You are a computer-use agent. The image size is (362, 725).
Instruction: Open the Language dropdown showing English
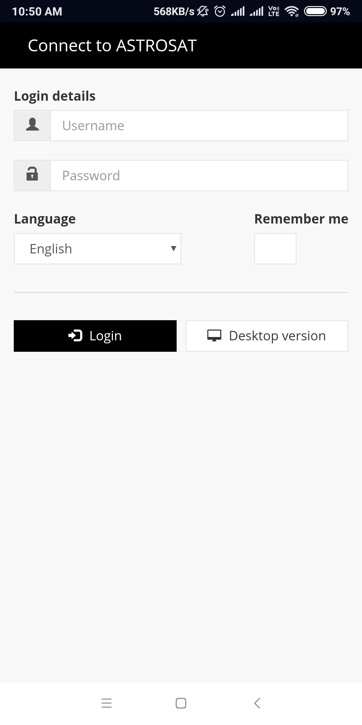[x=97, y=249]
